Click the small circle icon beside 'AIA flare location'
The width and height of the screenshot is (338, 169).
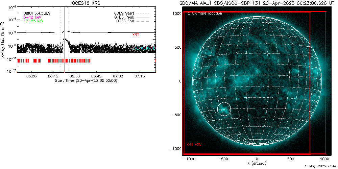[x=189, y=14]
